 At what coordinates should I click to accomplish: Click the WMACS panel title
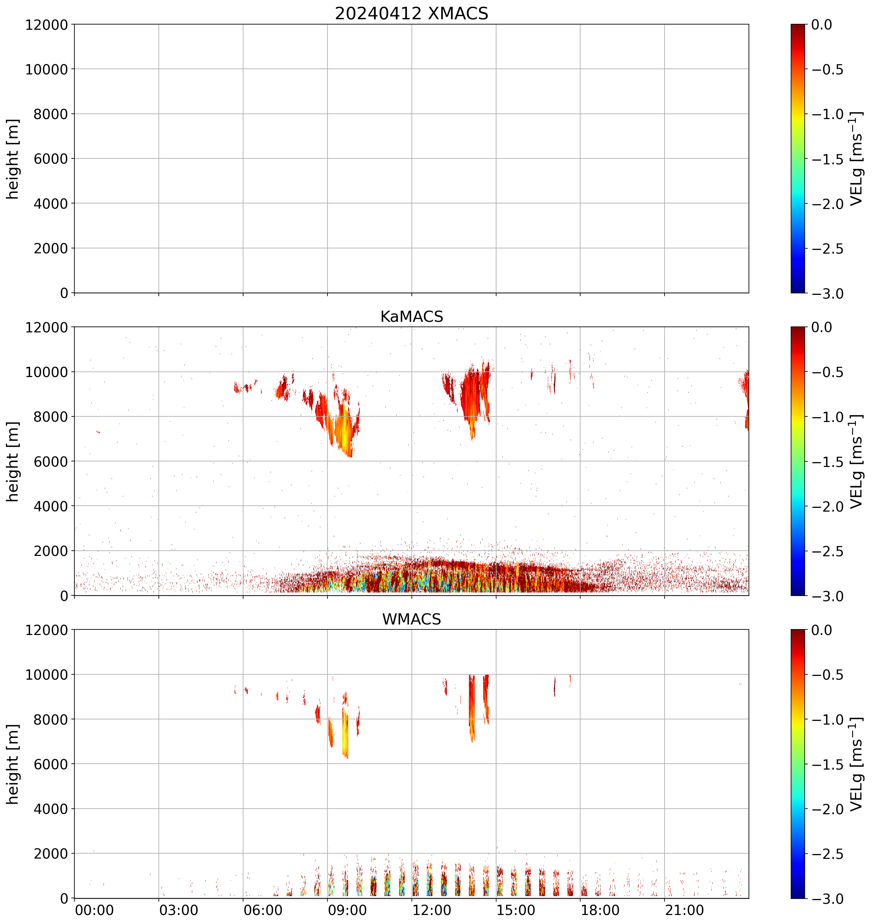tap(412, 619)
